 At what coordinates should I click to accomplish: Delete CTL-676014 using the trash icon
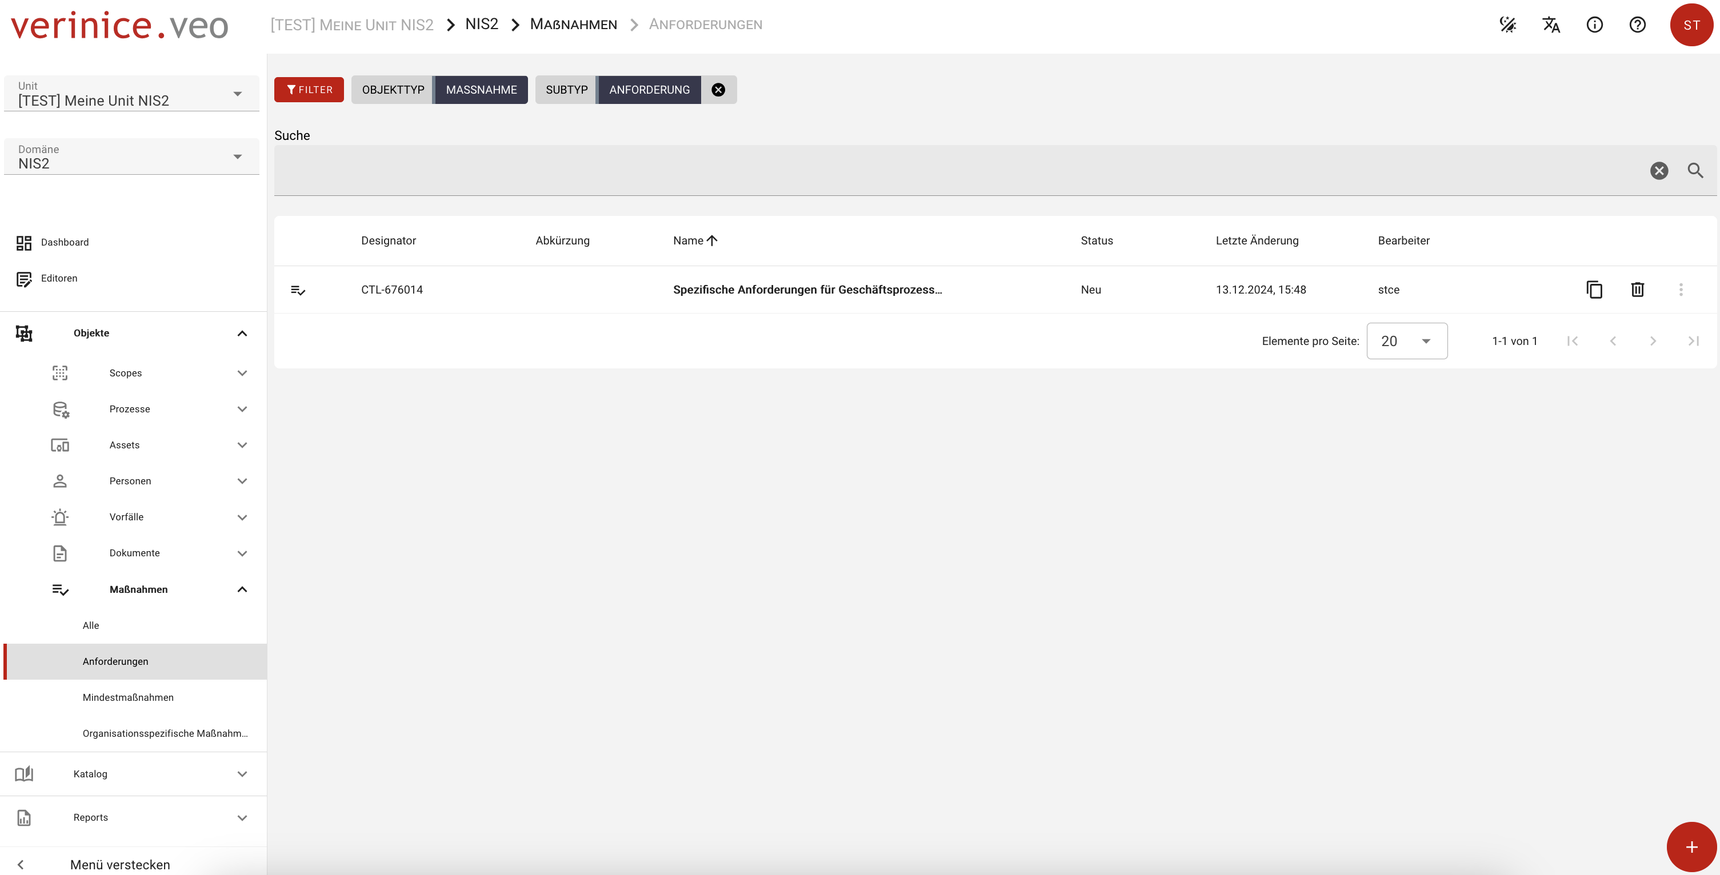click(x=1637, y=290)
